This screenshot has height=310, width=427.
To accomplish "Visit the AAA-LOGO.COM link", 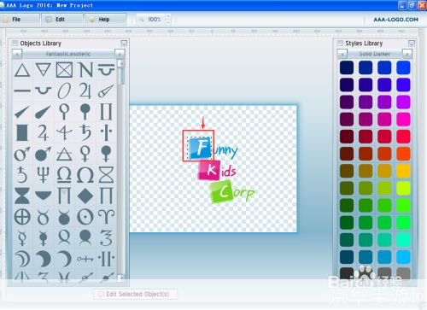I will (395, 20).
